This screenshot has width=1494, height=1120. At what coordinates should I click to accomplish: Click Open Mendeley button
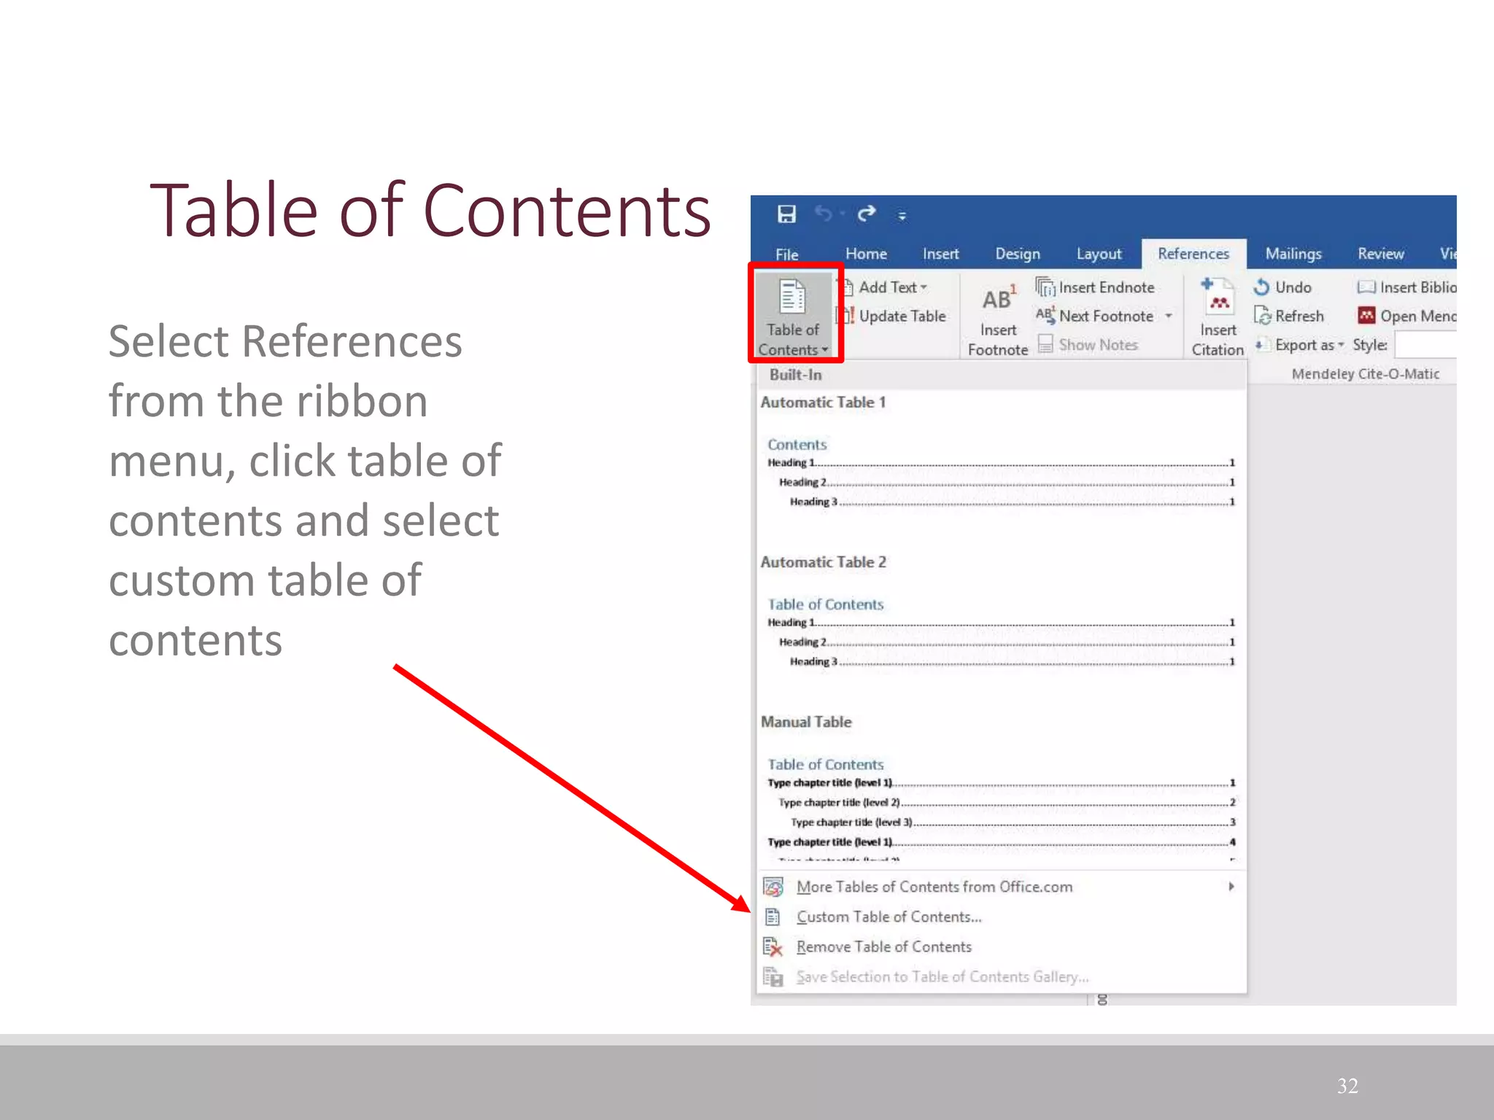click(x=1406, y=316)
